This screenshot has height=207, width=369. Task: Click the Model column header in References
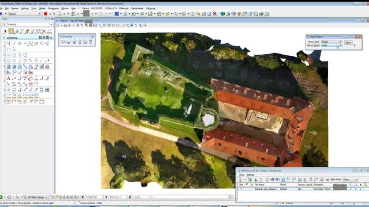[x=283, y=185]
